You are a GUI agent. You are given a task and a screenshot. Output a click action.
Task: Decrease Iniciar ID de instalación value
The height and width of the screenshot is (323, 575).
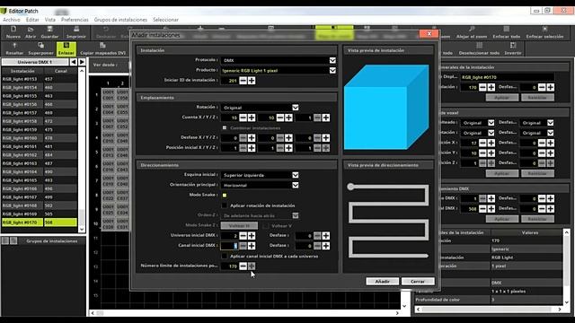[x=243, y=81]
